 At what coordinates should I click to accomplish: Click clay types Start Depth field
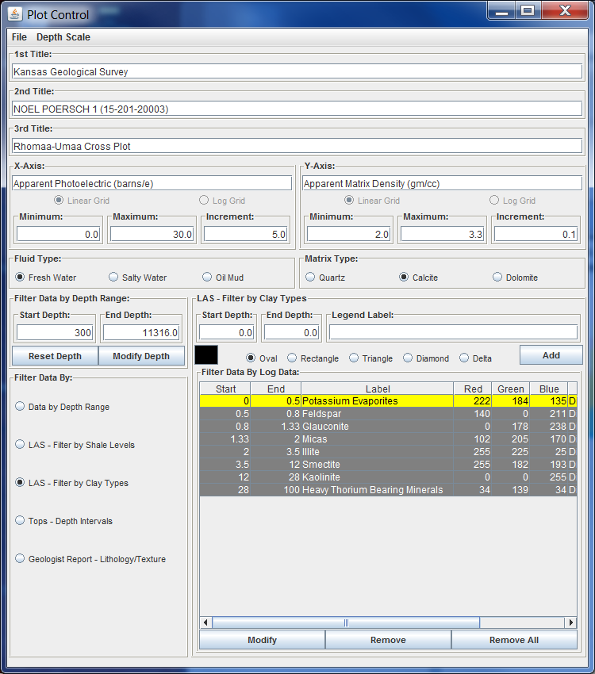(x=227, y=332)
